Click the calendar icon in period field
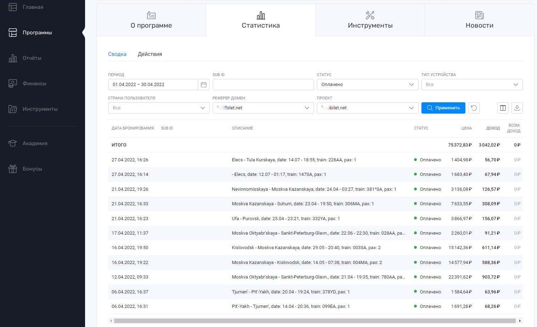The image size is (537, 327). (203, 85)
